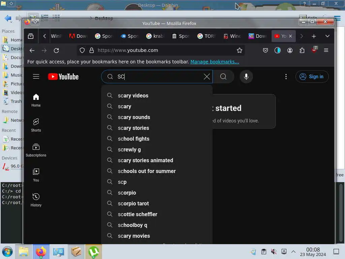The width and height of the screenshot is (345, 259).
Task: Click show desktop button on taskbar
Action: tap(336, 252)
